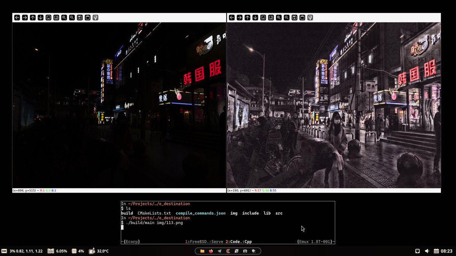
Task: Click the second picture icon in the left viewer toolbar
Action: [x=56, y=17]
